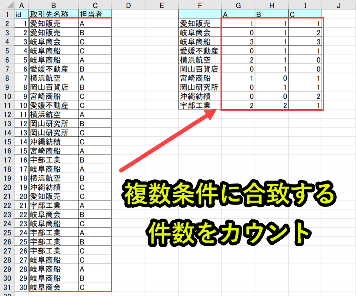Click cell G6 showing 2 for 横浜航空

click(238, 59)
